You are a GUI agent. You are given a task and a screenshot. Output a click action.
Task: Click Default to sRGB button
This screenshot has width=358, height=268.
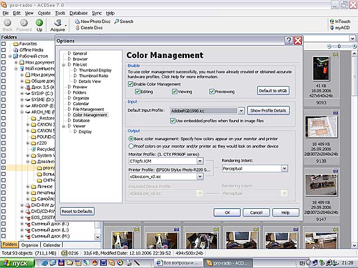coord(273,90)
